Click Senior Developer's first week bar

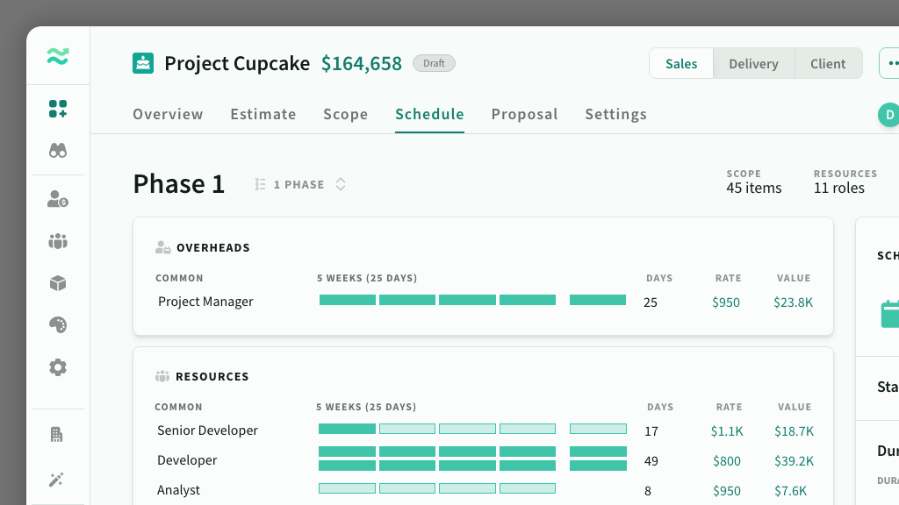pos(347,430)
